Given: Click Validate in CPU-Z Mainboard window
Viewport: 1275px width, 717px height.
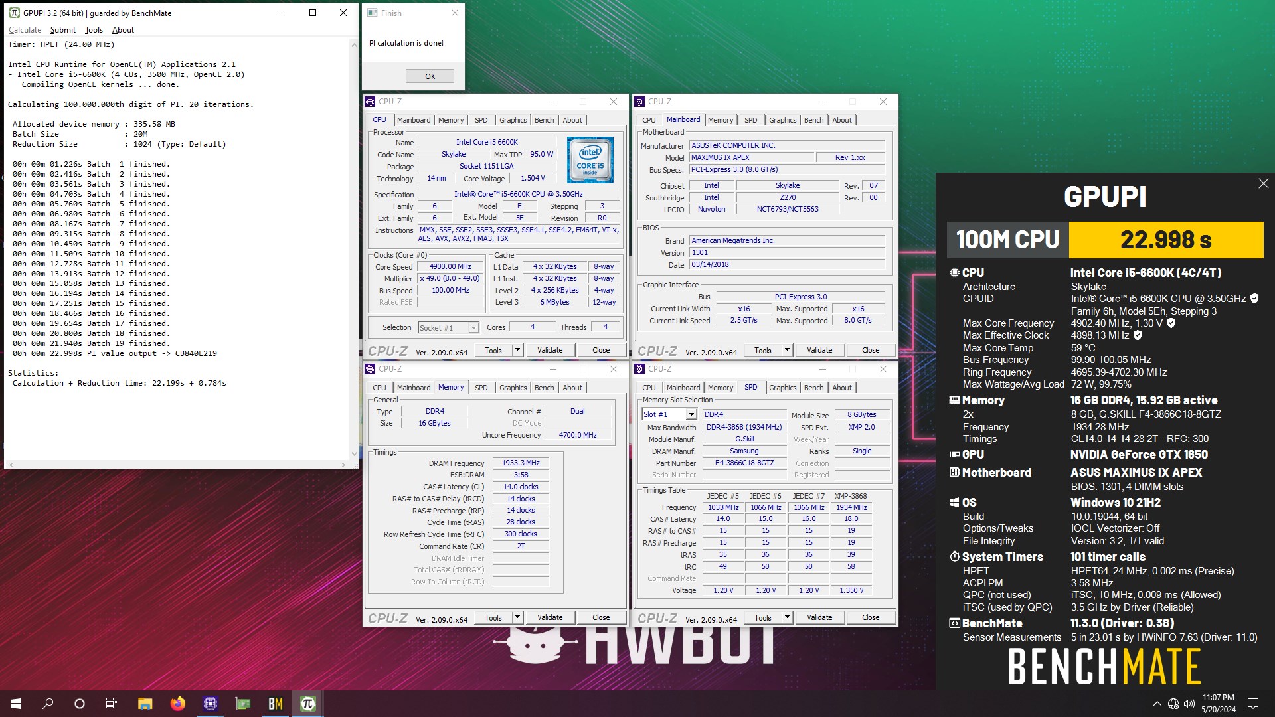Looking at the screenshot, I should point(819,350).
